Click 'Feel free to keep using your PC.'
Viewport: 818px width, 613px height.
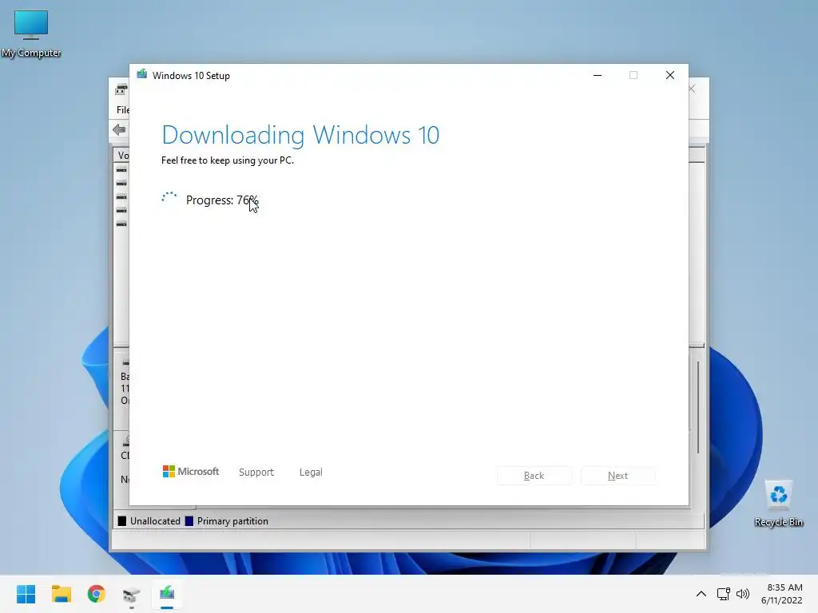(228, 160)
